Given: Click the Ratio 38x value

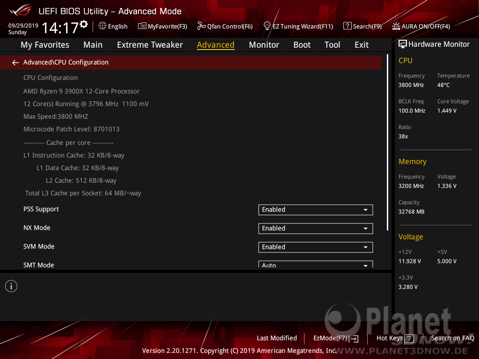Looking at the screenshot, I should (403, 136).
